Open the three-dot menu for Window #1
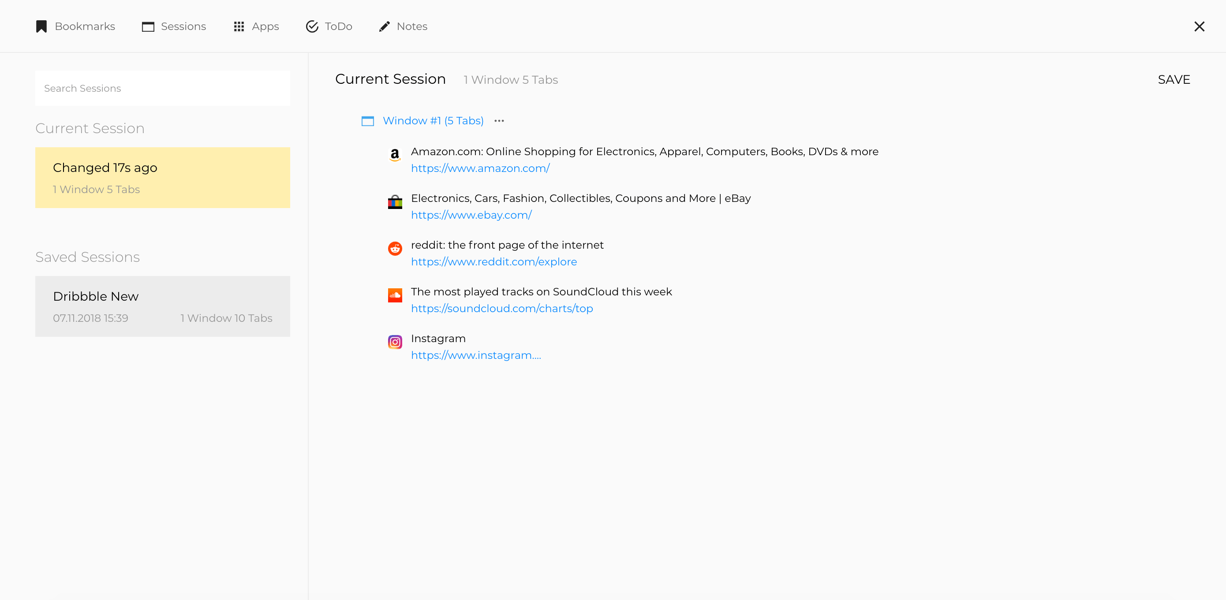Viewport: 1226px width, 600px height. pos(499,121)
